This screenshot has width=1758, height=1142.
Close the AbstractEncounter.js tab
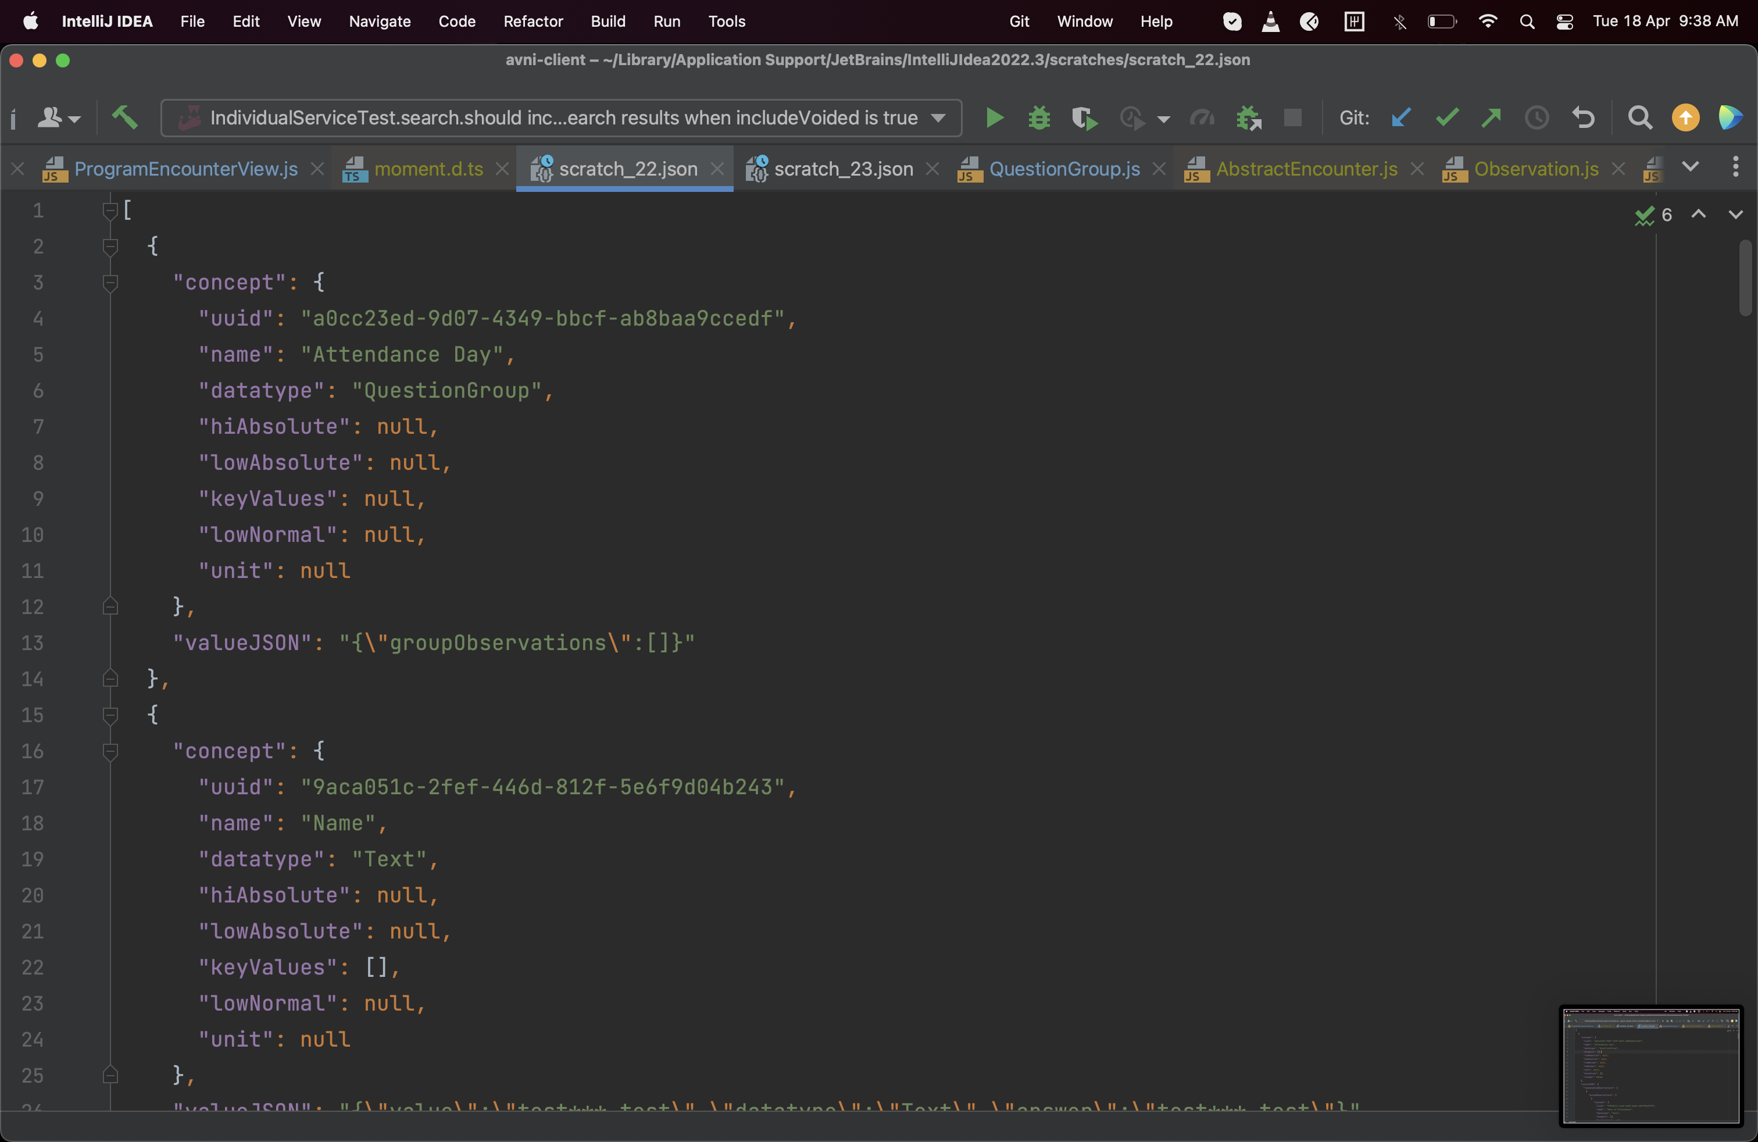click(x=1417, y=169)
